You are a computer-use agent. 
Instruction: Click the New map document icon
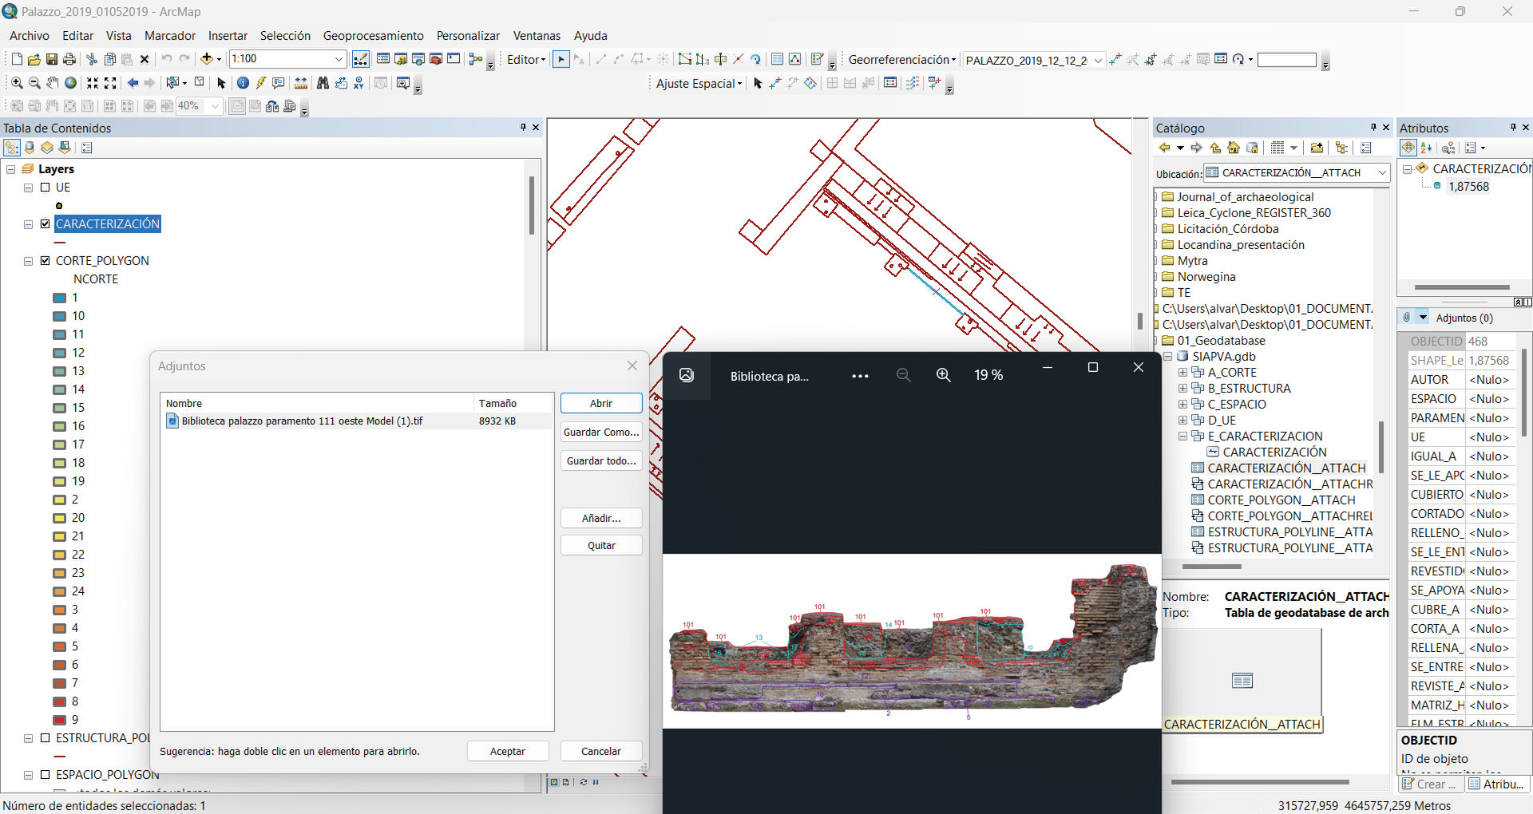click(x=17, y=59)
